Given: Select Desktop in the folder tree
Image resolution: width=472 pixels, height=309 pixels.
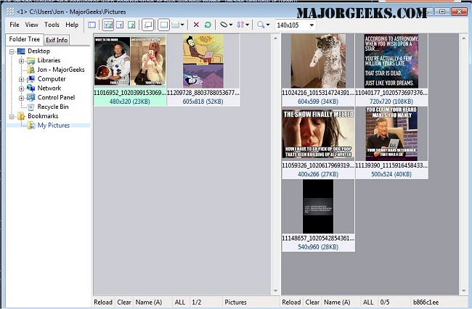Looking at the screenshot, I should click(x=38, y=51).
